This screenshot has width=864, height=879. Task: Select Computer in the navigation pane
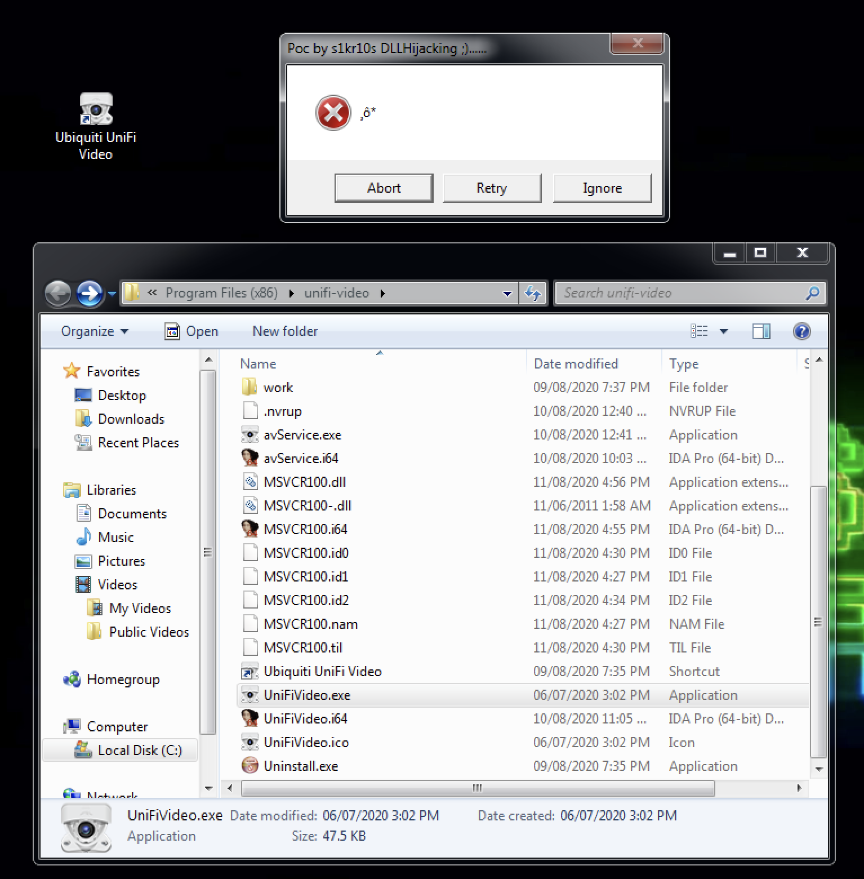[105, 726]
